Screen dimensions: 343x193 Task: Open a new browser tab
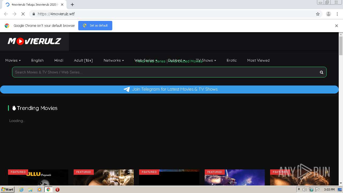coord(72,5)
